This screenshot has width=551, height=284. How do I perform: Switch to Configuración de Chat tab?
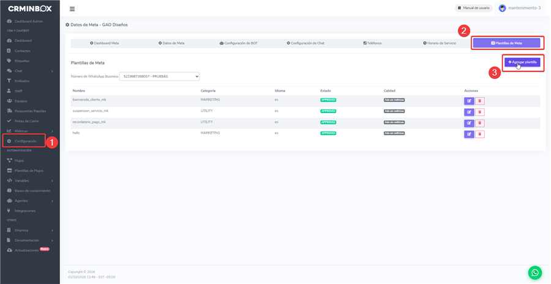pyautogui.click(x=305, y=43)
